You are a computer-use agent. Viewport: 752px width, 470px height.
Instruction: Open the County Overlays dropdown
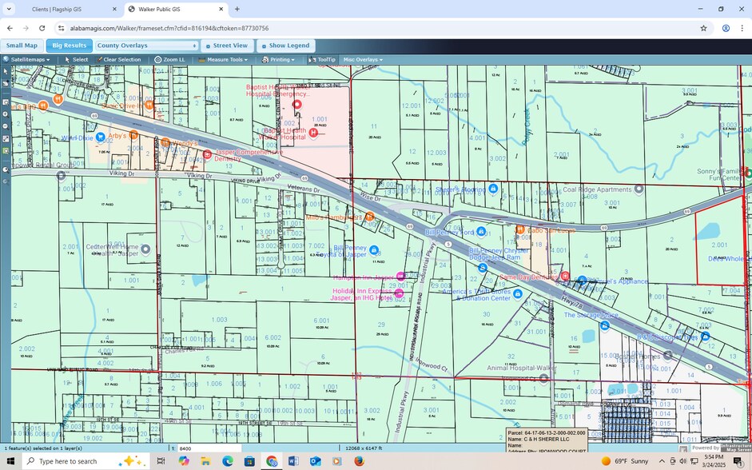tap(146, 46)
